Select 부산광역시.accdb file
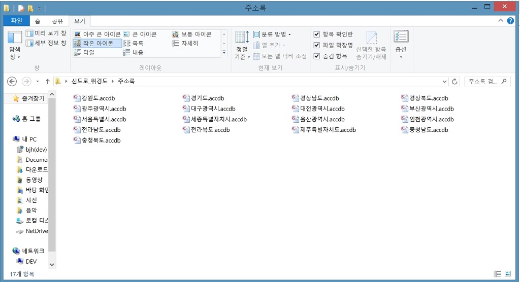The width and height of the screenshot is (520, 282). tap(427, 109)
